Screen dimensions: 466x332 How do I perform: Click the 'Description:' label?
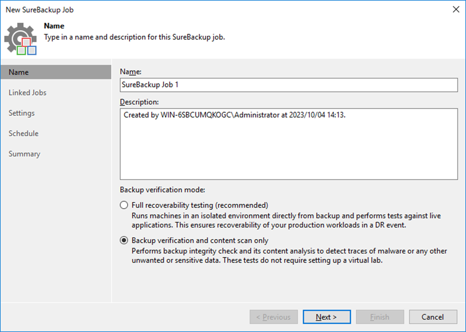(x=139, y=102)
